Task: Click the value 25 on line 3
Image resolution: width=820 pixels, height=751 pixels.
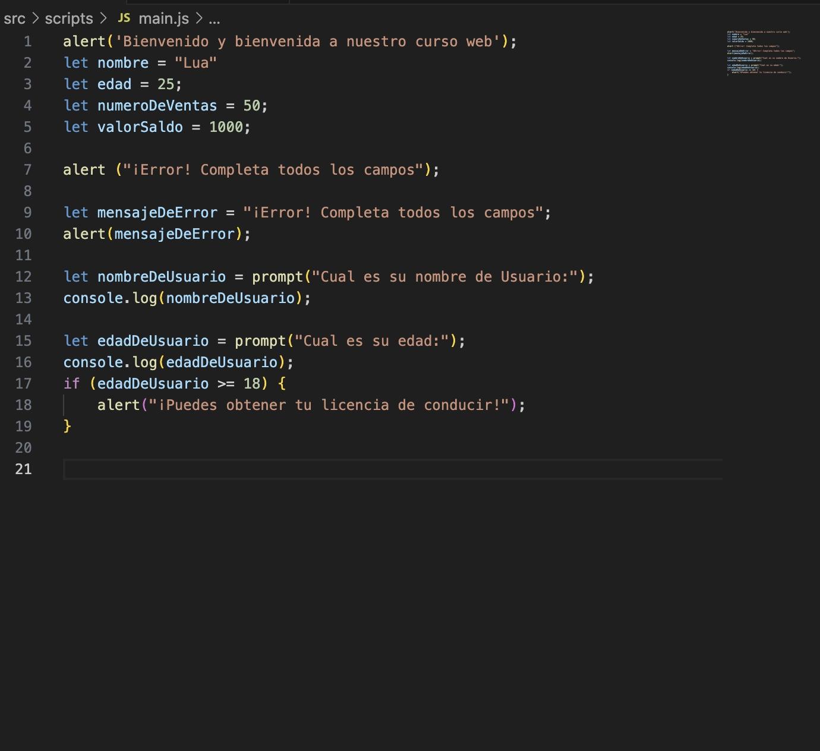Action: [166, 84]
